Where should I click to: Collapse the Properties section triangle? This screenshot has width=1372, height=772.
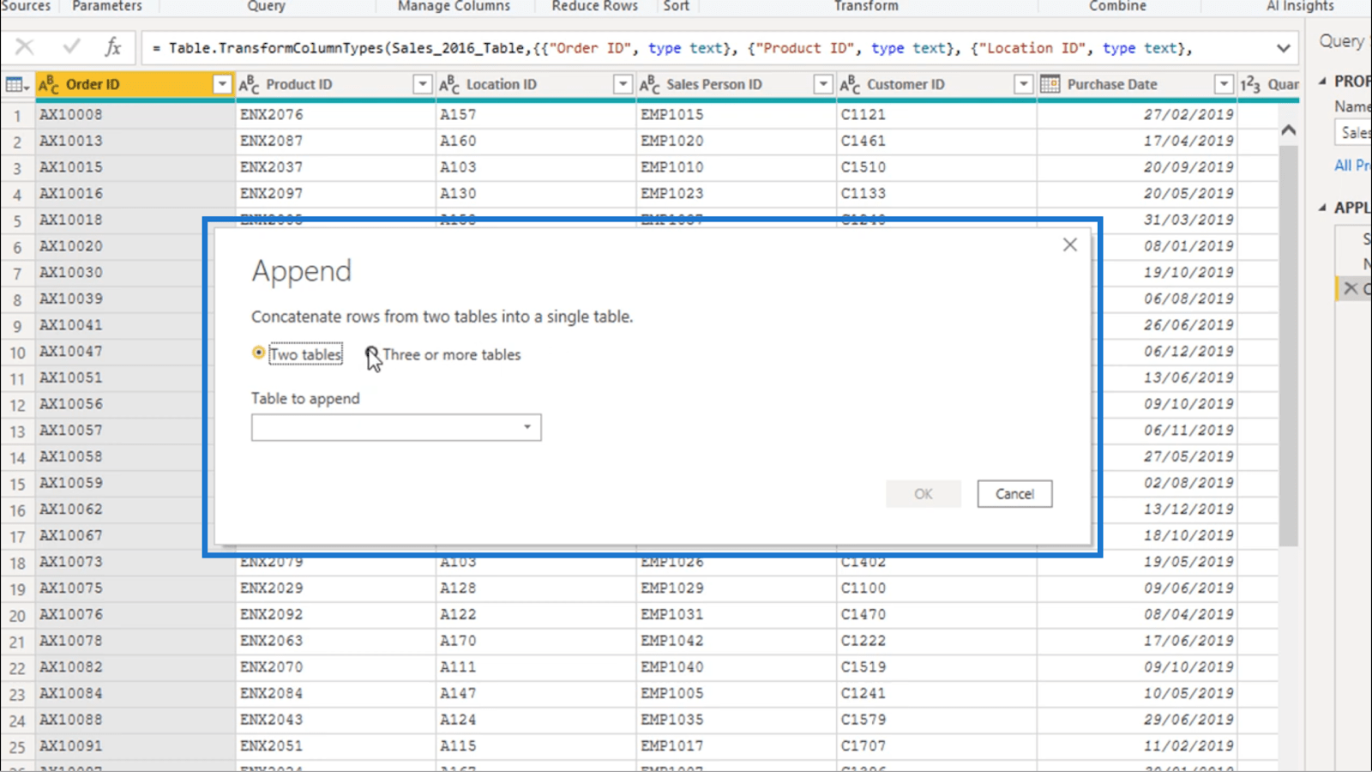(x=1322, y=81)
